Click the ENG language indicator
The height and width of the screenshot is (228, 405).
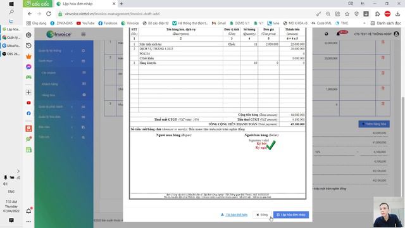pyautogui.click(x=11, y=191)
